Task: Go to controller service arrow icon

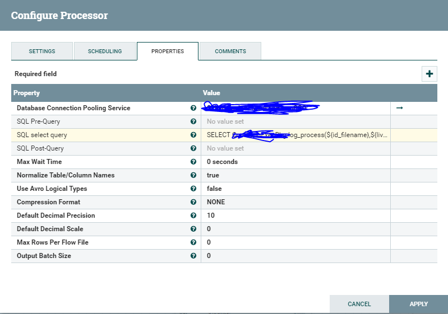Action: (399, 108)
